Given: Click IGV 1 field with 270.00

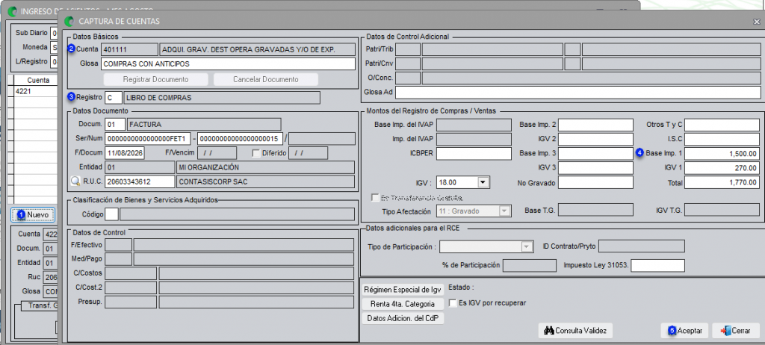Looking at the screenshot, I should pyautogui.click(x=722, y=168).
